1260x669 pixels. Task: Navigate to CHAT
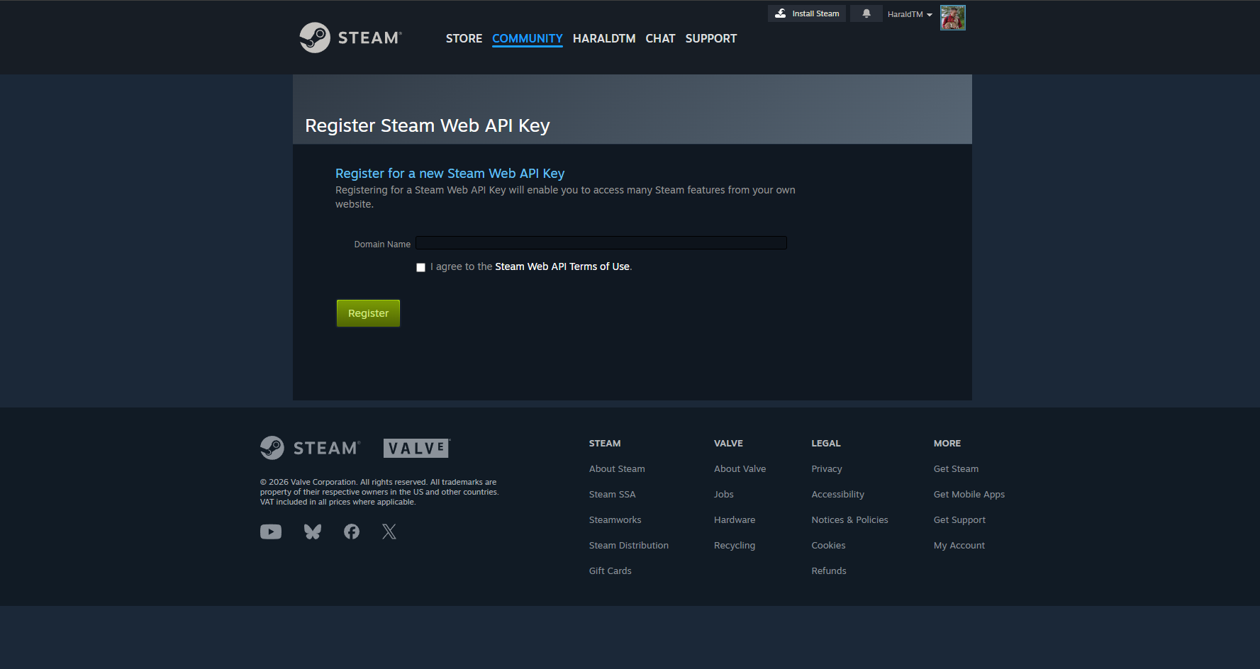coord(660,38)
